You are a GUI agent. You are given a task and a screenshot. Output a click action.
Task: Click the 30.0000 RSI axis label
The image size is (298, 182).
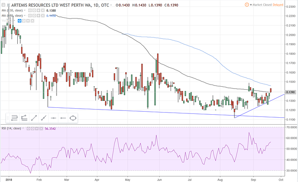[x=292, y=170]
